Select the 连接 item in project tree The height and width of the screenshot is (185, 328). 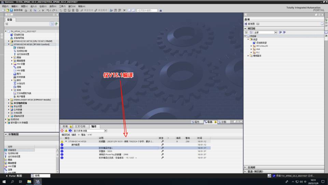[18, 67]
